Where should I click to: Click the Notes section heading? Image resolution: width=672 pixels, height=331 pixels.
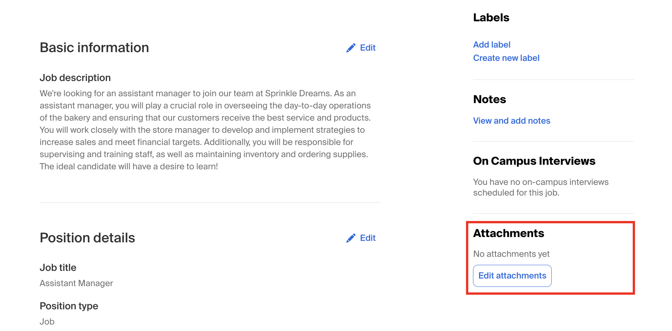coord(489,99)
